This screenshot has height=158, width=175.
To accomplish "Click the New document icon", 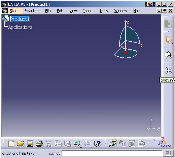I will (x=11, y=144).
